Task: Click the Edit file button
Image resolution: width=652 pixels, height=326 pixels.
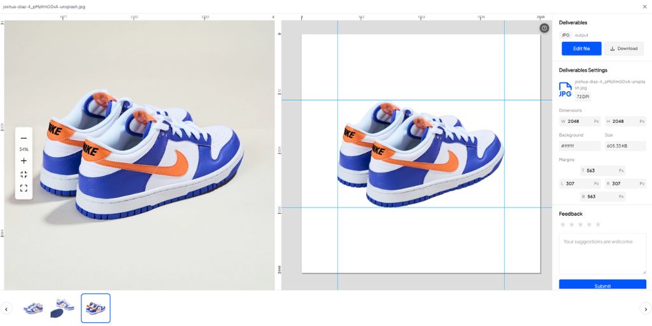Action: (x=581, y=48)
